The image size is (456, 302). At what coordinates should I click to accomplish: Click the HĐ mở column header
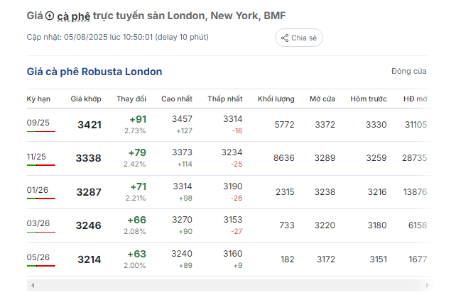click(415, 99)
